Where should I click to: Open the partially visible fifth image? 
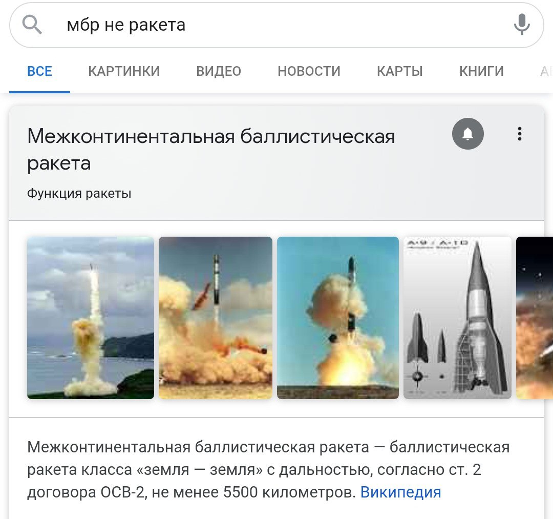[x=534, y=318]
